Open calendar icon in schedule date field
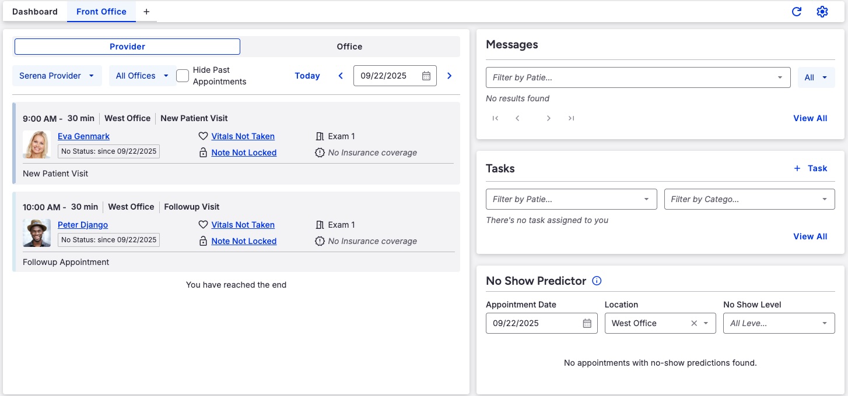Screen dimensions: 848x396 click(x=426, y=76)
